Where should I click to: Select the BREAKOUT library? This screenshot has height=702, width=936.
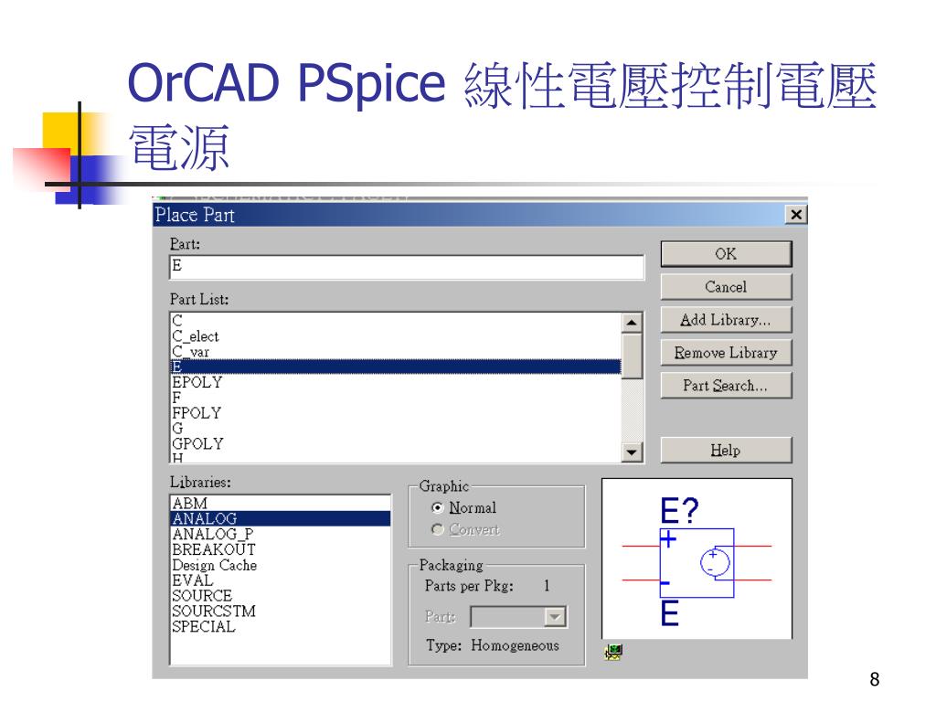[x=281, y=549]
